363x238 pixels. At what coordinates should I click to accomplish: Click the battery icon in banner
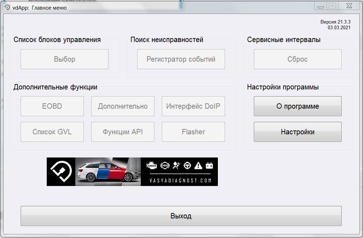(x=209, y=166)
